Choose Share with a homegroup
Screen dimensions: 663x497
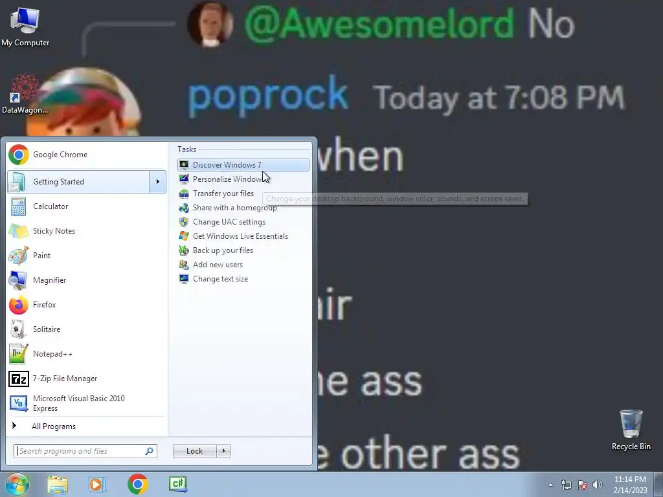click(243, 208)
